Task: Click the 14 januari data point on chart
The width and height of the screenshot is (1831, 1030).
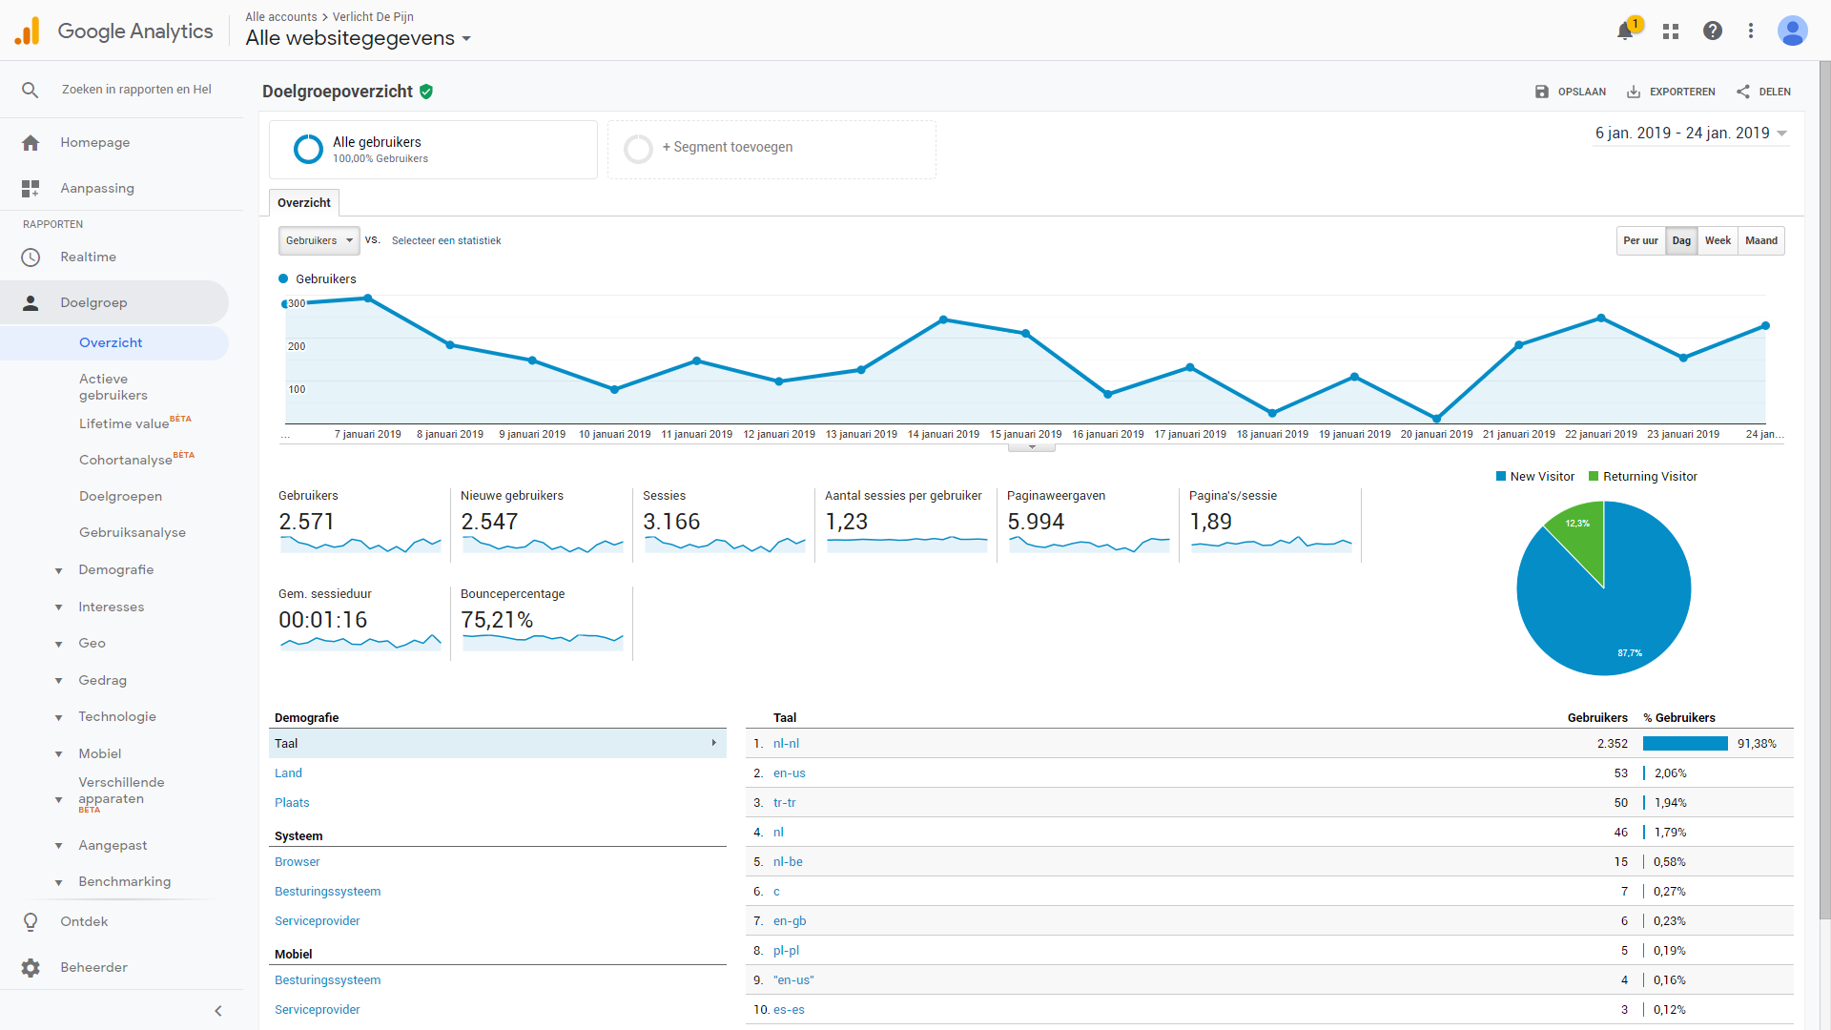Action: click(943, 320)
